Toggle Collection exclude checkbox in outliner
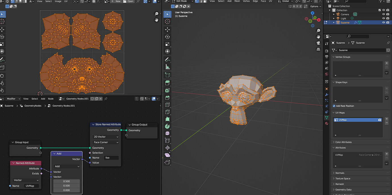392x195 pixels. tap(380, 10)
